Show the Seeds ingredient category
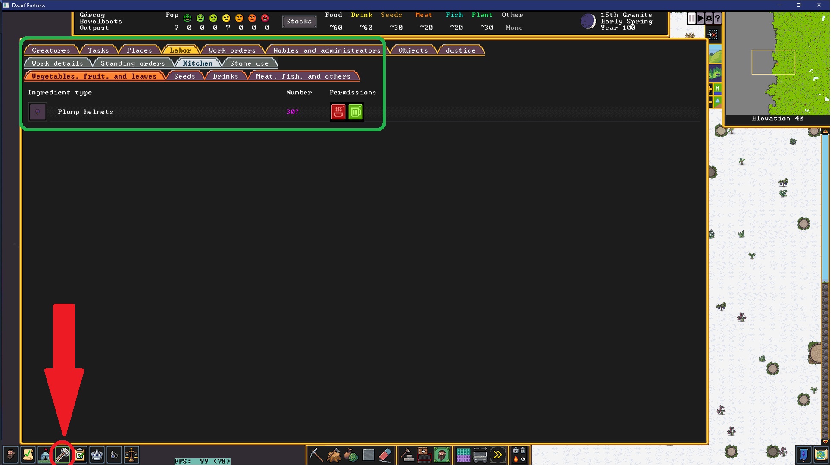Image resolution: width=831 pixels, height=465 pixels. pos(184,76)
